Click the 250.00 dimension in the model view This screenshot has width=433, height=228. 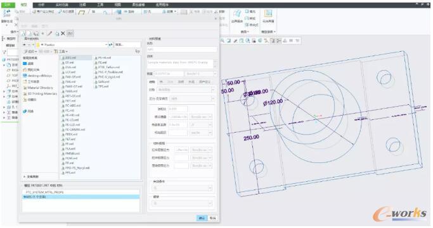point(251,137)
